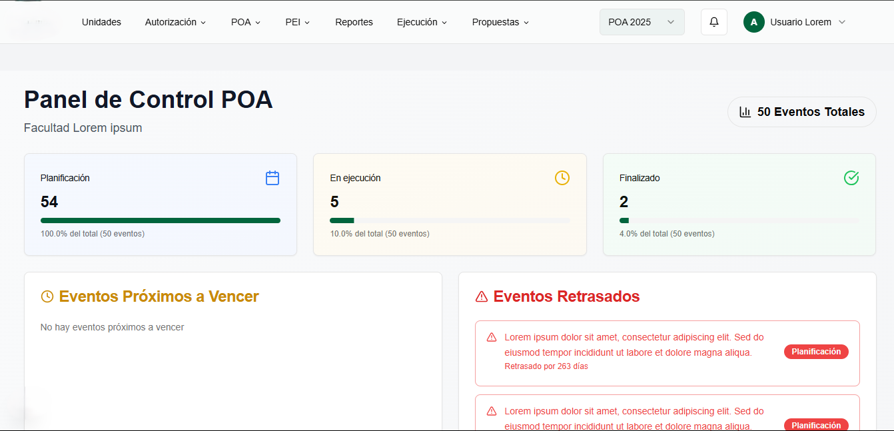Click the progress bar on the Finalizado card
The height and width of the screenshot is (431, 894).
click(x=739, y=220)
